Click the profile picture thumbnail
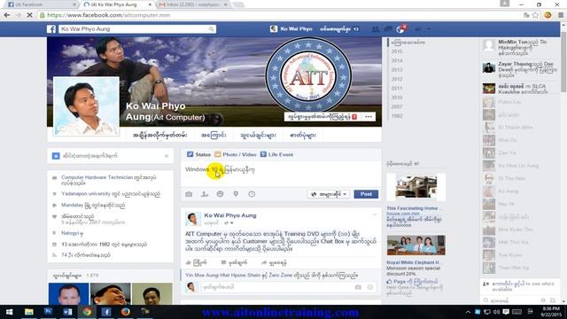 [x=86, y=106]
